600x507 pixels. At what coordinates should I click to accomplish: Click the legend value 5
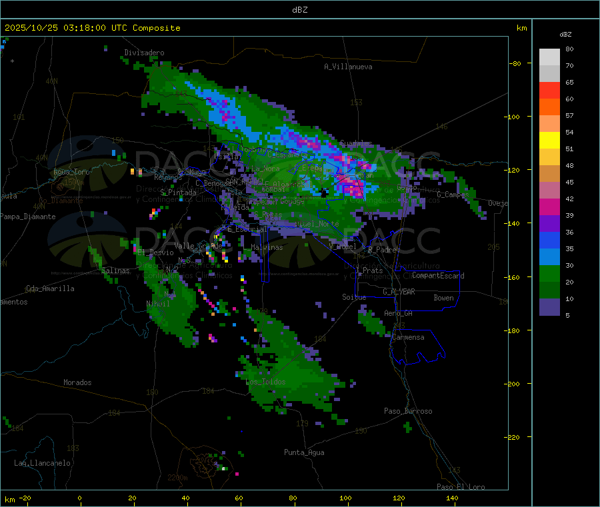567,315
